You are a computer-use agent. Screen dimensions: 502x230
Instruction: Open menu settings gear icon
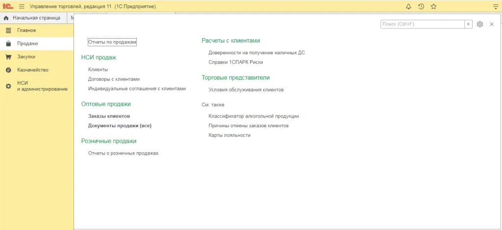(480, 24)
